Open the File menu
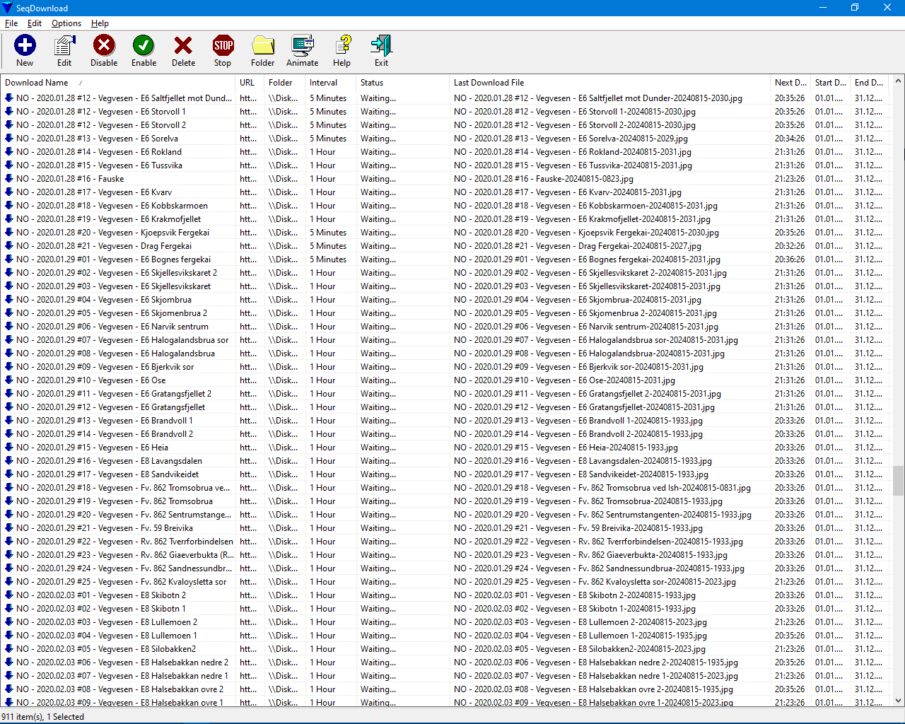Image resolution: width=905 pixels, height=724 pixels. [11, 23]
